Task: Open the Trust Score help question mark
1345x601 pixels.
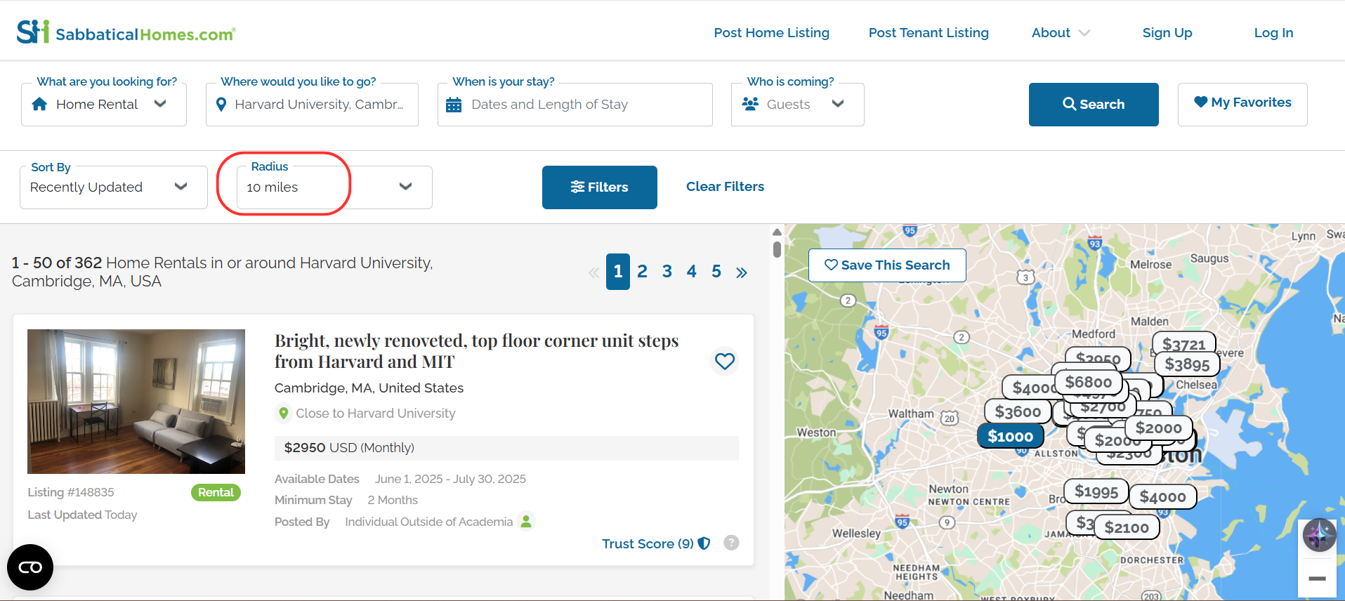Action: [x=731, y=543]
